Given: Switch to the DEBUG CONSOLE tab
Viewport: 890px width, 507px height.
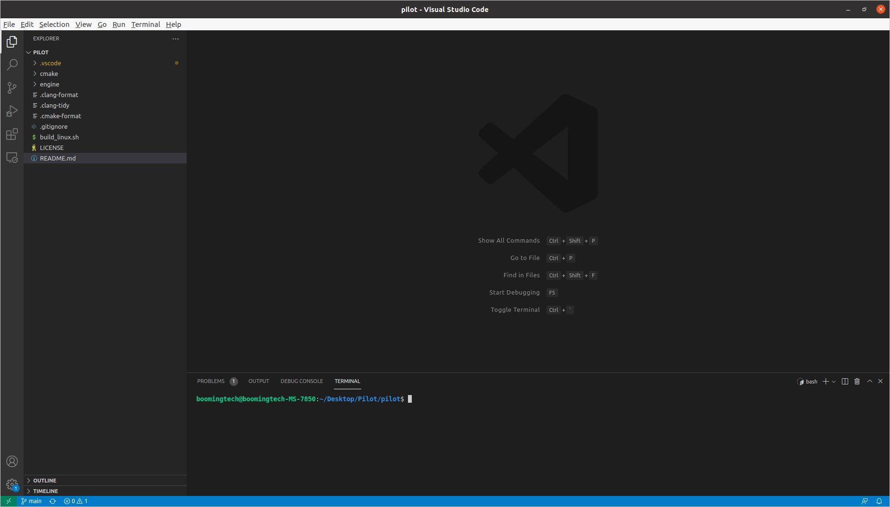Looking at the screenshot, I should pos(302,381).
